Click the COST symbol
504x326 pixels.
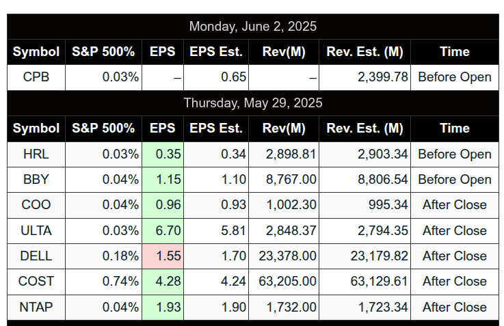(x=36, y=282)
